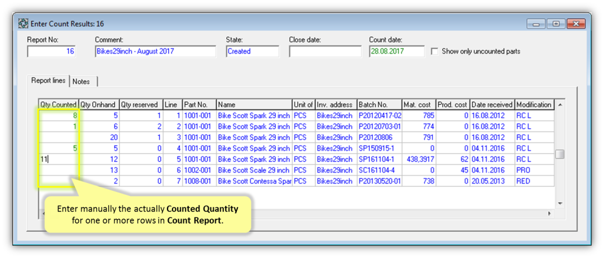604x258 pixels.
Task: Click the Qty Counted column header
Action: 59,104
